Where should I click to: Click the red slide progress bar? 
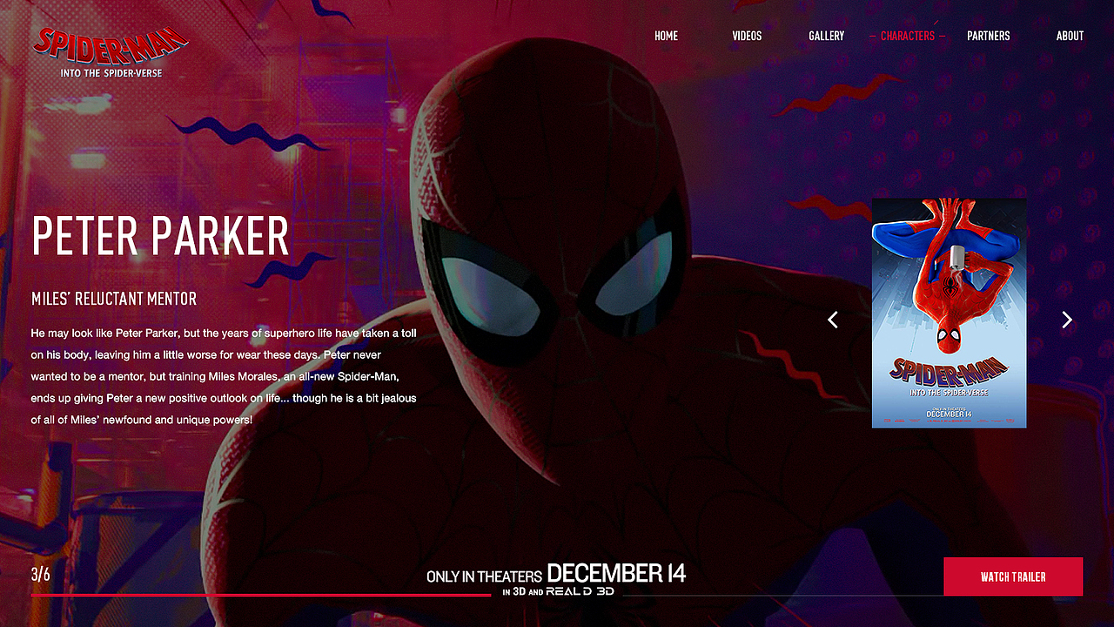[261, 595]
